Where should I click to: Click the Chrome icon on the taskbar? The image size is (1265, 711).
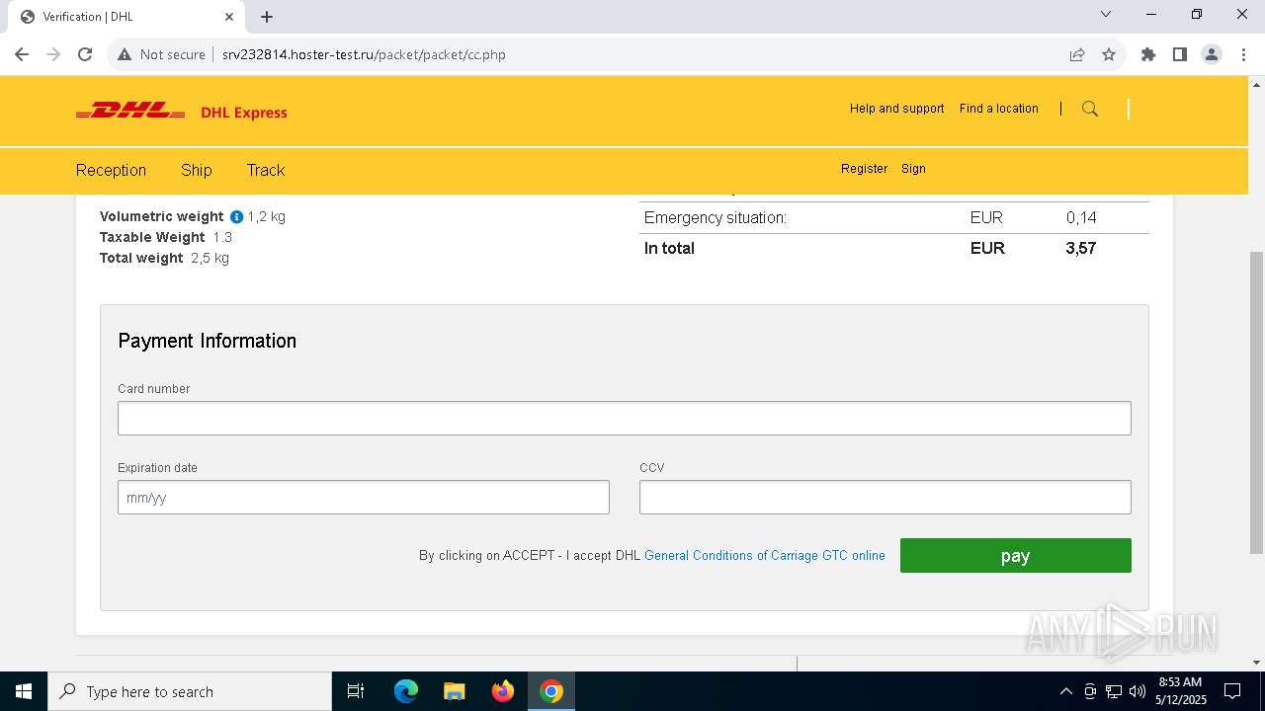tap(551, 691)
